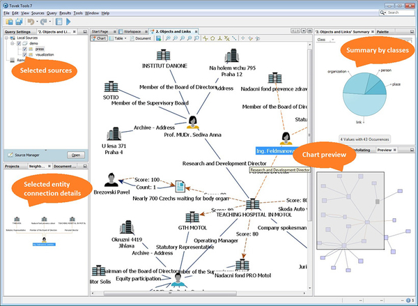Click the fifth magnifier zoom icon
Image resolution: width=418 pixels, height=306 pixels.
[x=196, y=38]
